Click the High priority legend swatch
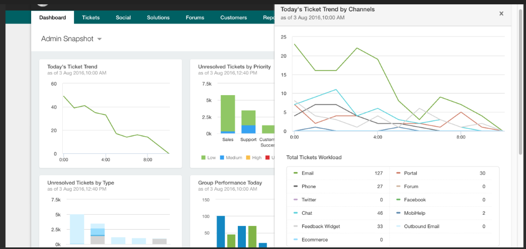The width and height of the screenshot is (526, 249). (x=249, y=157)
